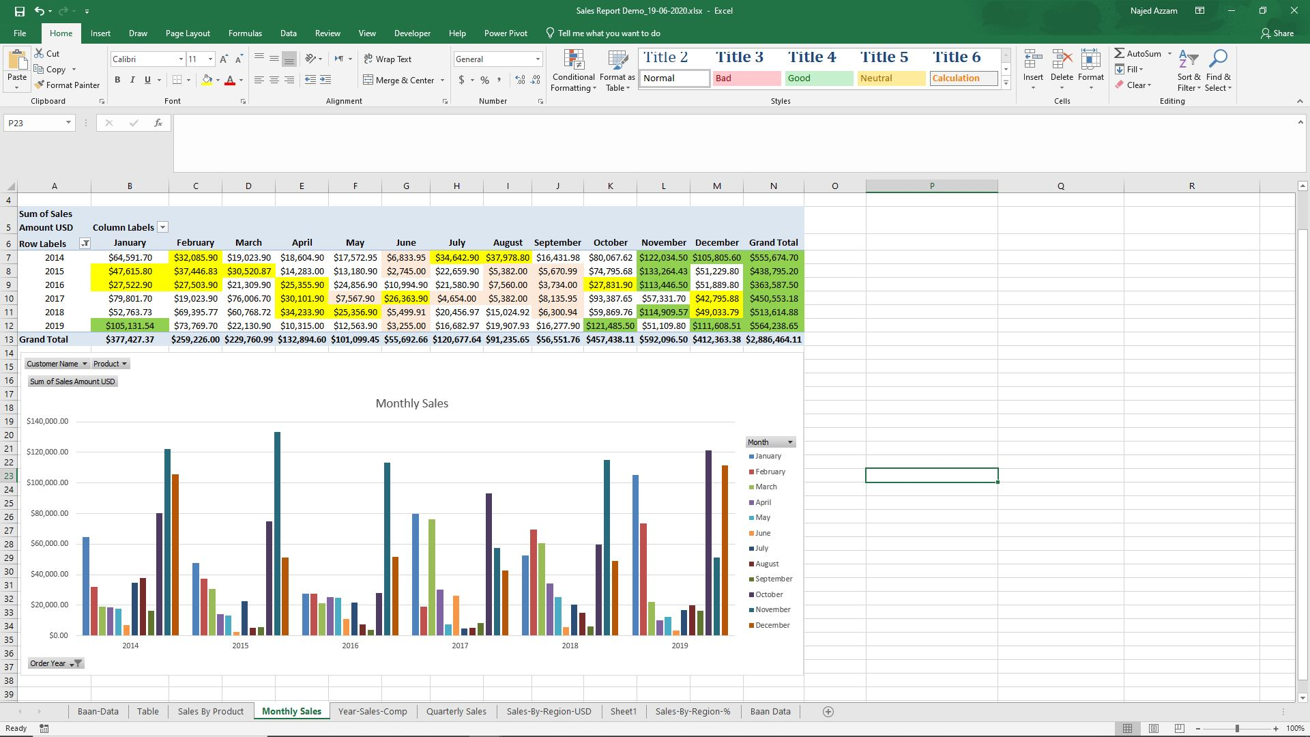Viewport: 1310px width, 737px height.
Task: Open the font name Calibri dropdown
Action: pyautogui.click(x=181, y=59)
